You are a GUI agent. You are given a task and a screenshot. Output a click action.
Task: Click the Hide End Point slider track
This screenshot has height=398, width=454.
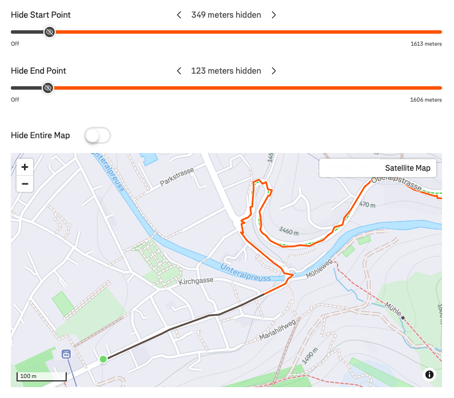(x=245, y=88)
